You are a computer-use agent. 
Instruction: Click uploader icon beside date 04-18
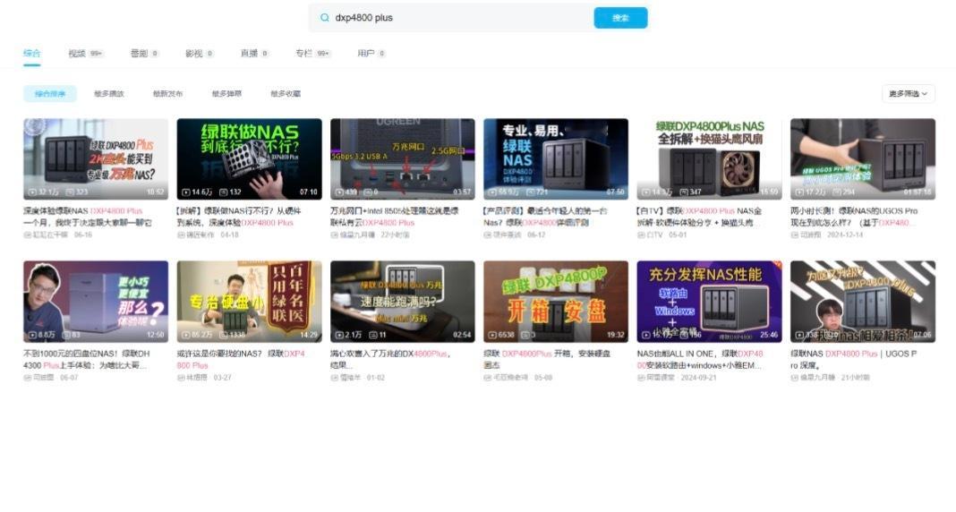coord(181,235)
